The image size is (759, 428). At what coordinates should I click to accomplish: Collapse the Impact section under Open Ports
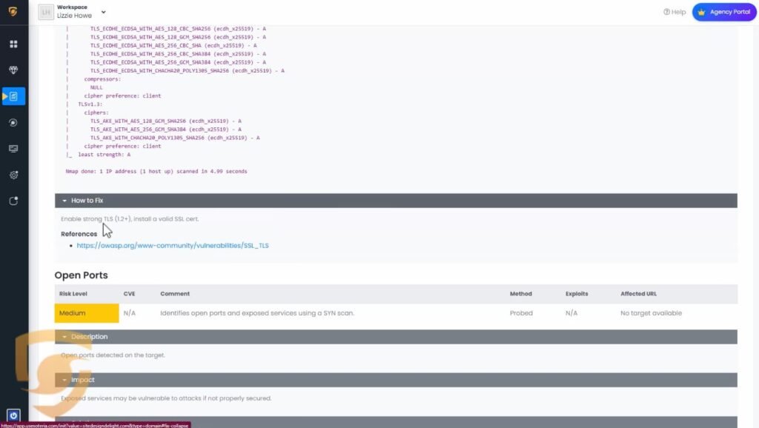point(82,380)
